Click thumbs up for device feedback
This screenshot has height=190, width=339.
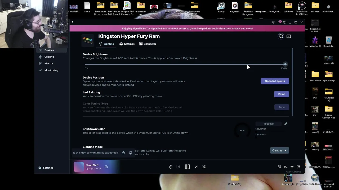(x=123, y=153)
